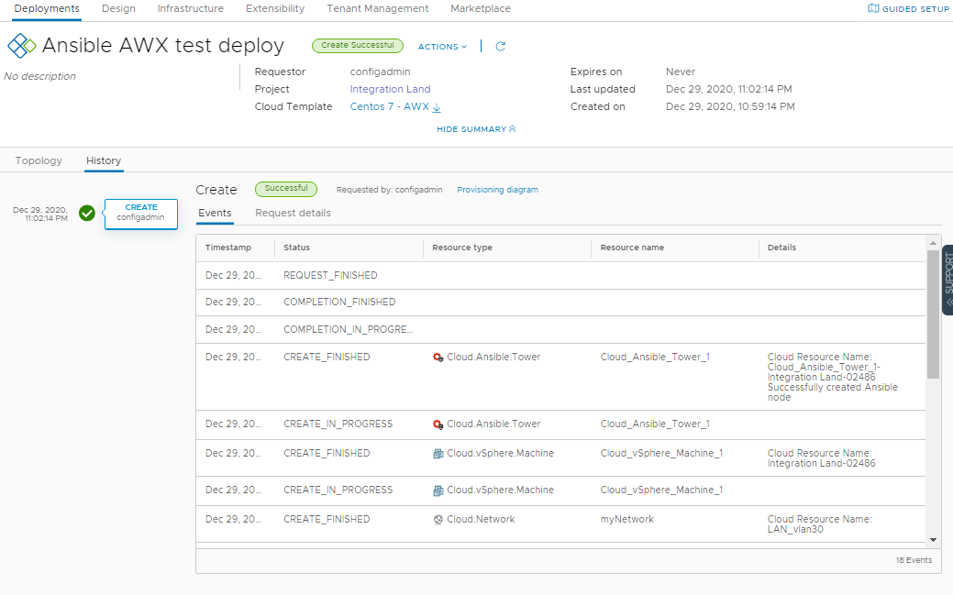Click the 'No description' text

coord(40,77)
